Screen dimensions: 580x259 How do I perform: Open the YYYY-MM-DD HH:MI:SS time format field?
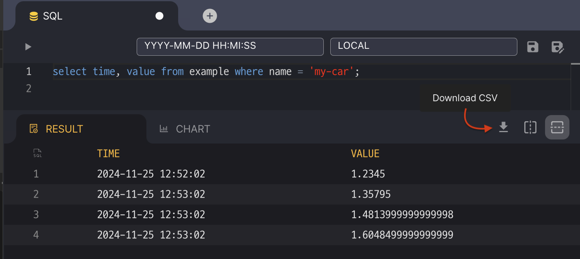230,46
